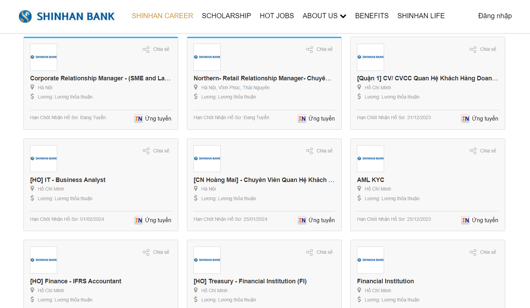Open [CN Hoàng Mai] job logo thumbnail

[x=207, y=159]
